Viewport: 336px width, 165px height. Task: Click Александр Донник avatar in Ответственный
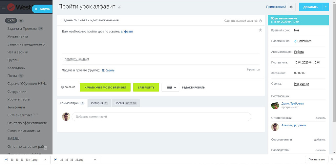(275, 127)
